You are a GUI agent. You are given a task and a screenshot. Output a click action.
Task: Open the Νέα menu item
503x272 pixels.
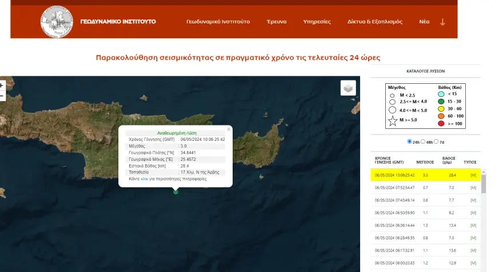(424, 22)
